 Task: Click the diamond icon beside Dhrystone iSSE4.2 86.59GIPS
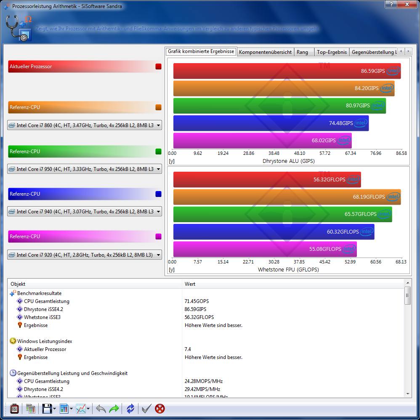click(x=19, y=309)
